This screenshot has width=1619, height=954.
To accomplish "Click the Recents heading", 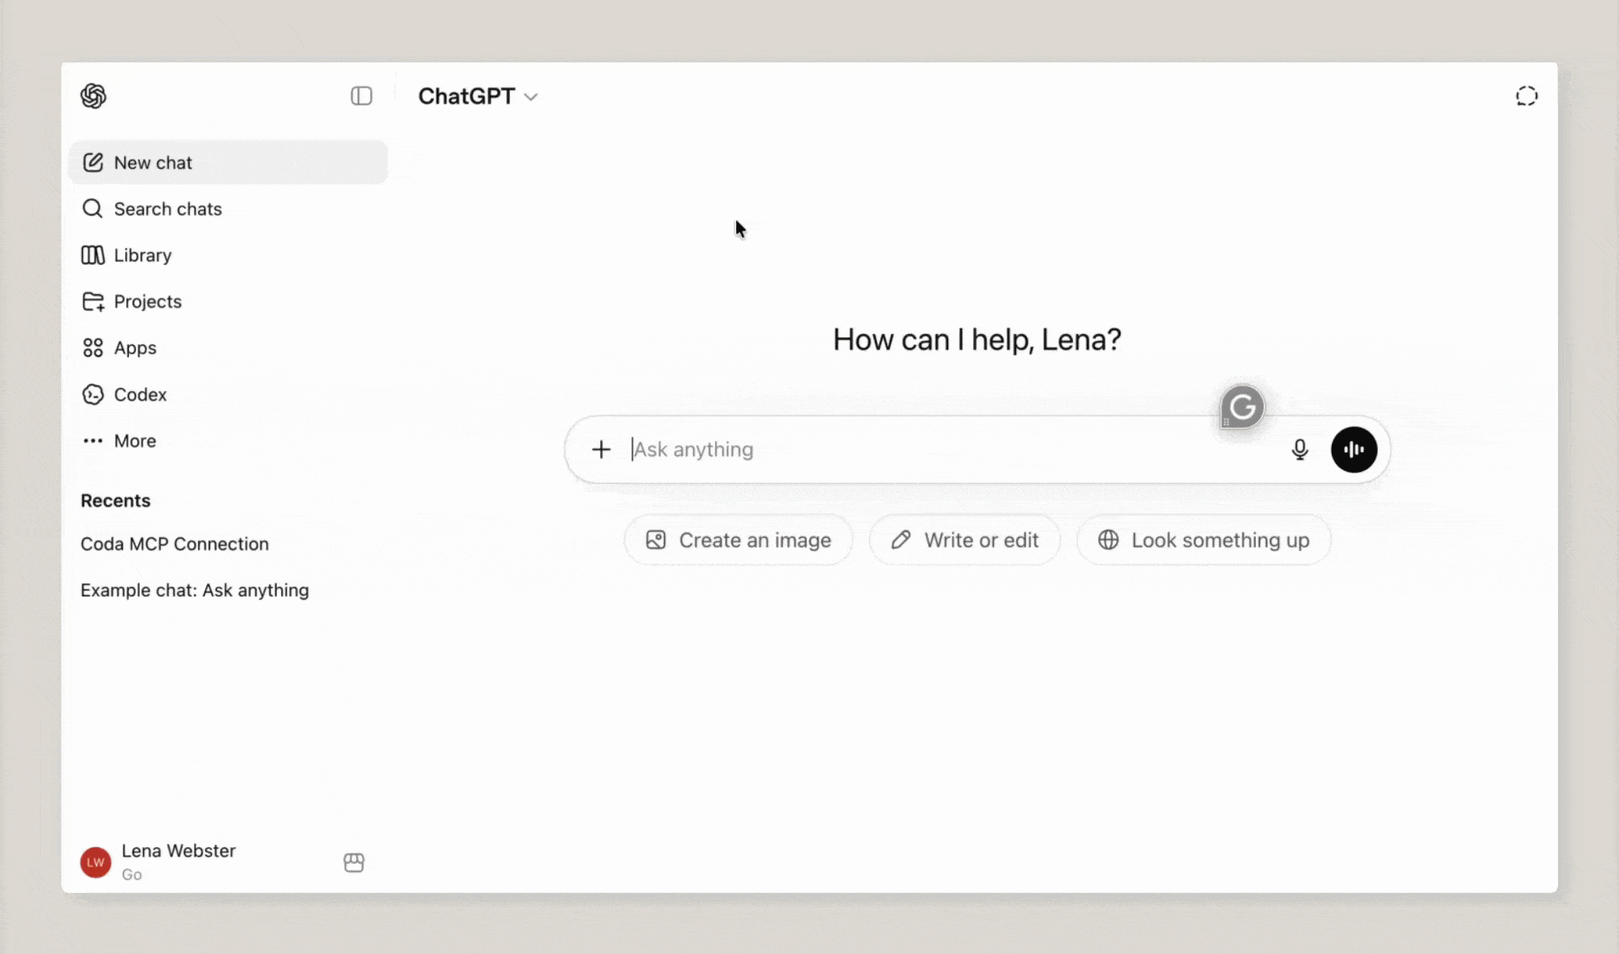I will coord(116,501).
